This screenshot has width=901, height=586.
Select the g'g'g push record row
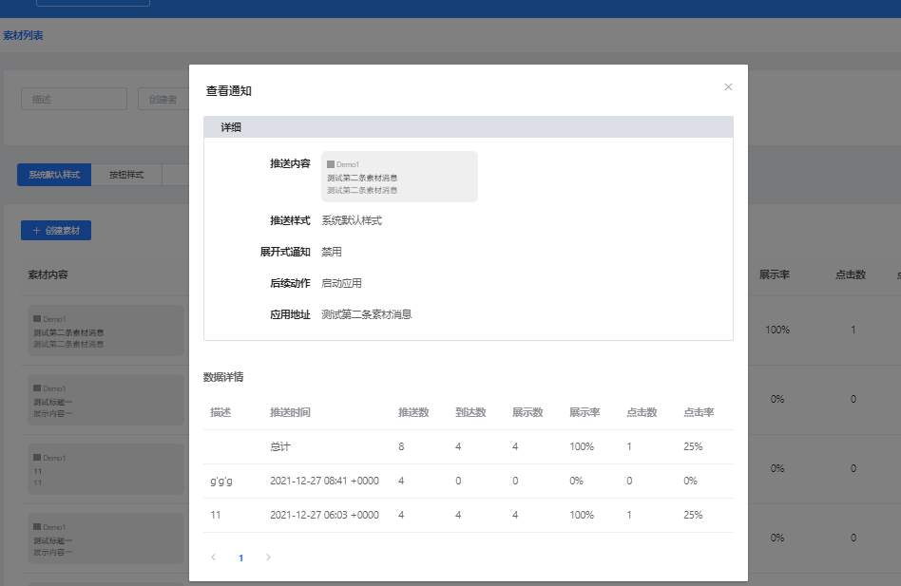pyautogui.click(x=468, y=481)
